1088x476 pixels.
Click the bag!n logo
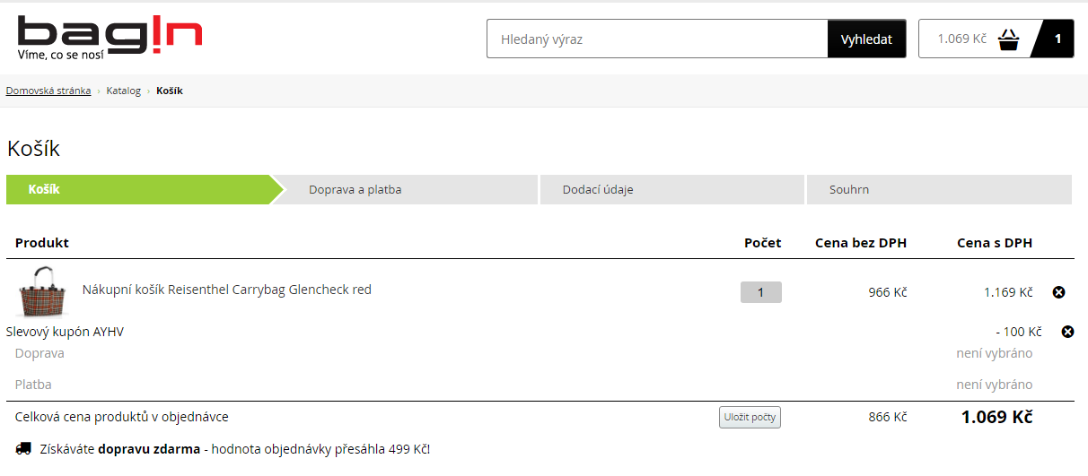pos(110,38)
